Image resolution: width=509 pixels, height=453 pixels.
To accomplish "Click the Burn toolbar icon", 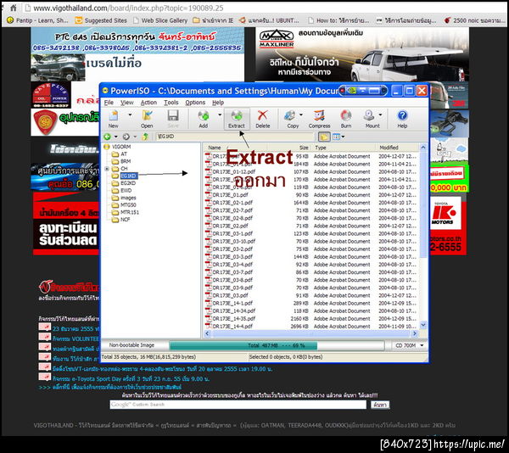I will click(346, 116).
